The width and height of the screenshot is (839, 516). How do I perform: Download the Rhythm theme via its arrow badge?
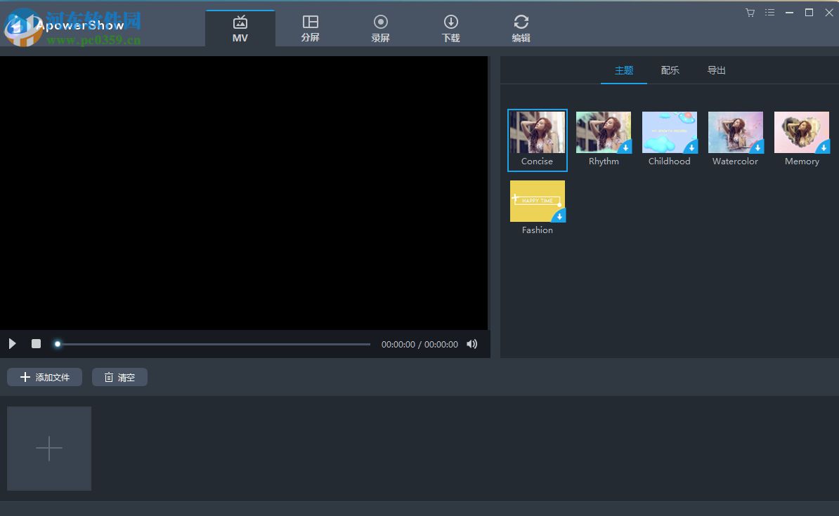pyautogui.click(x=625, y=147)
